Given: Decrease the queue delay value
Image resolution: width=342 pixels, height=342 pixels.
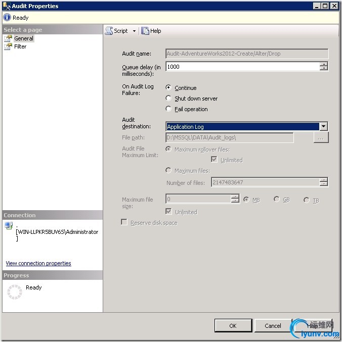Looking at the screenshot, I should click(323, 68).
